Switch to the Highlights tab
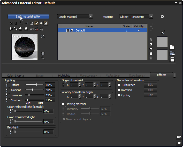 point(64,76)
